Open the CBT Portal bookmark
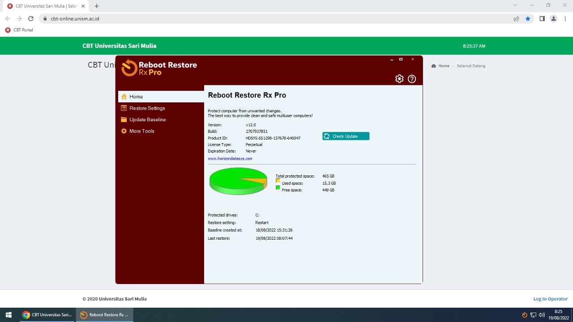This screenshot has width=573, height=322. tap(19, 30)
